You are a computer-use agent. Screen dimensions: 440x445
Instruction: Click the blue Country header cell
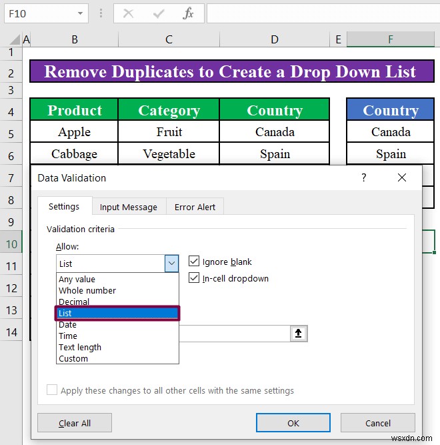coord(391,110)
